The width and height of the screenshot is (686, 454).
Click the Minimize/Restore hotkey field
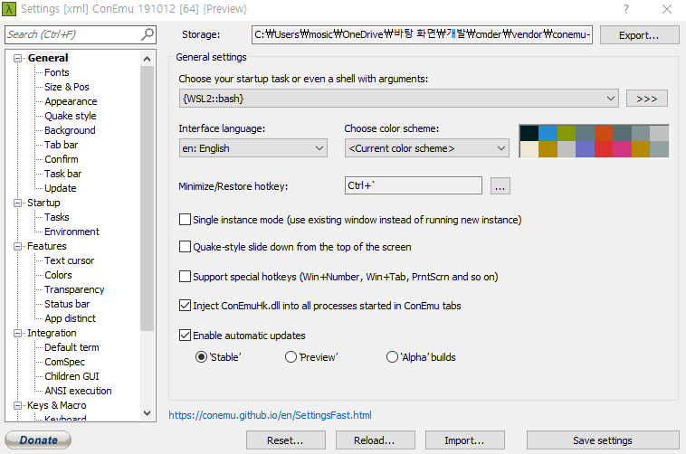(414, 185)
